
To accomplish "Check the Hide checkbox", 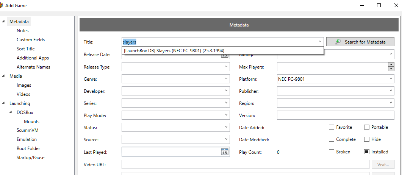I will [367, 139].
